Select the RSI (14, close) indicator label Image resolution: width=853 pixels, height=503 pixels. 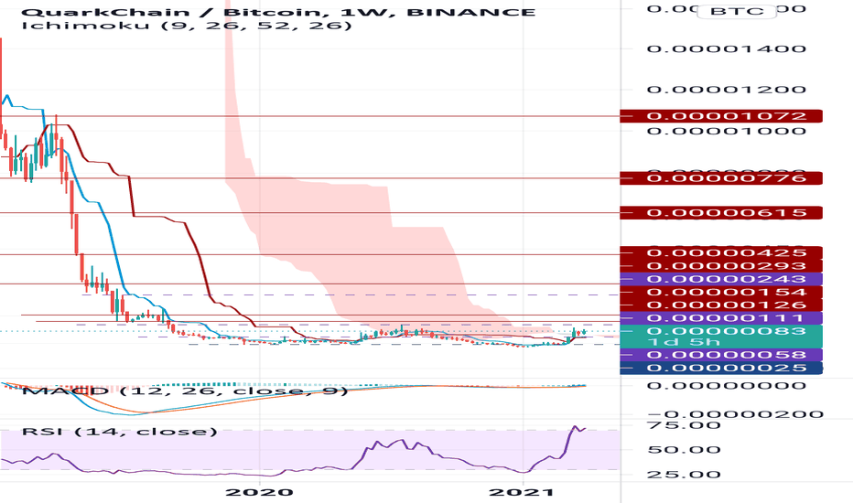119,432
